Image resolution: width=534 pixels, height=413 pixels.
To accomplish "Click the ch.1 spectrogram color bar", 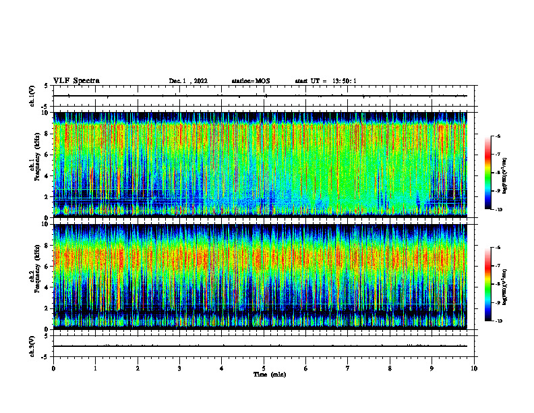I will coord(488,173).
